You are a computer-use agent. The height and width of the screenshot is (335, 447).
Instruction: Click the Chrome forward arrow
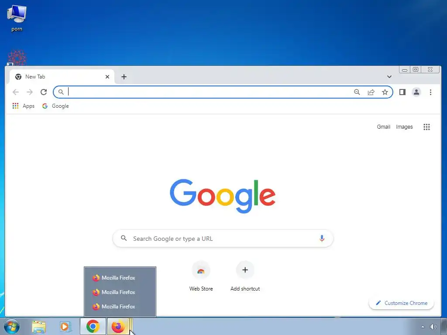[30, 92]
